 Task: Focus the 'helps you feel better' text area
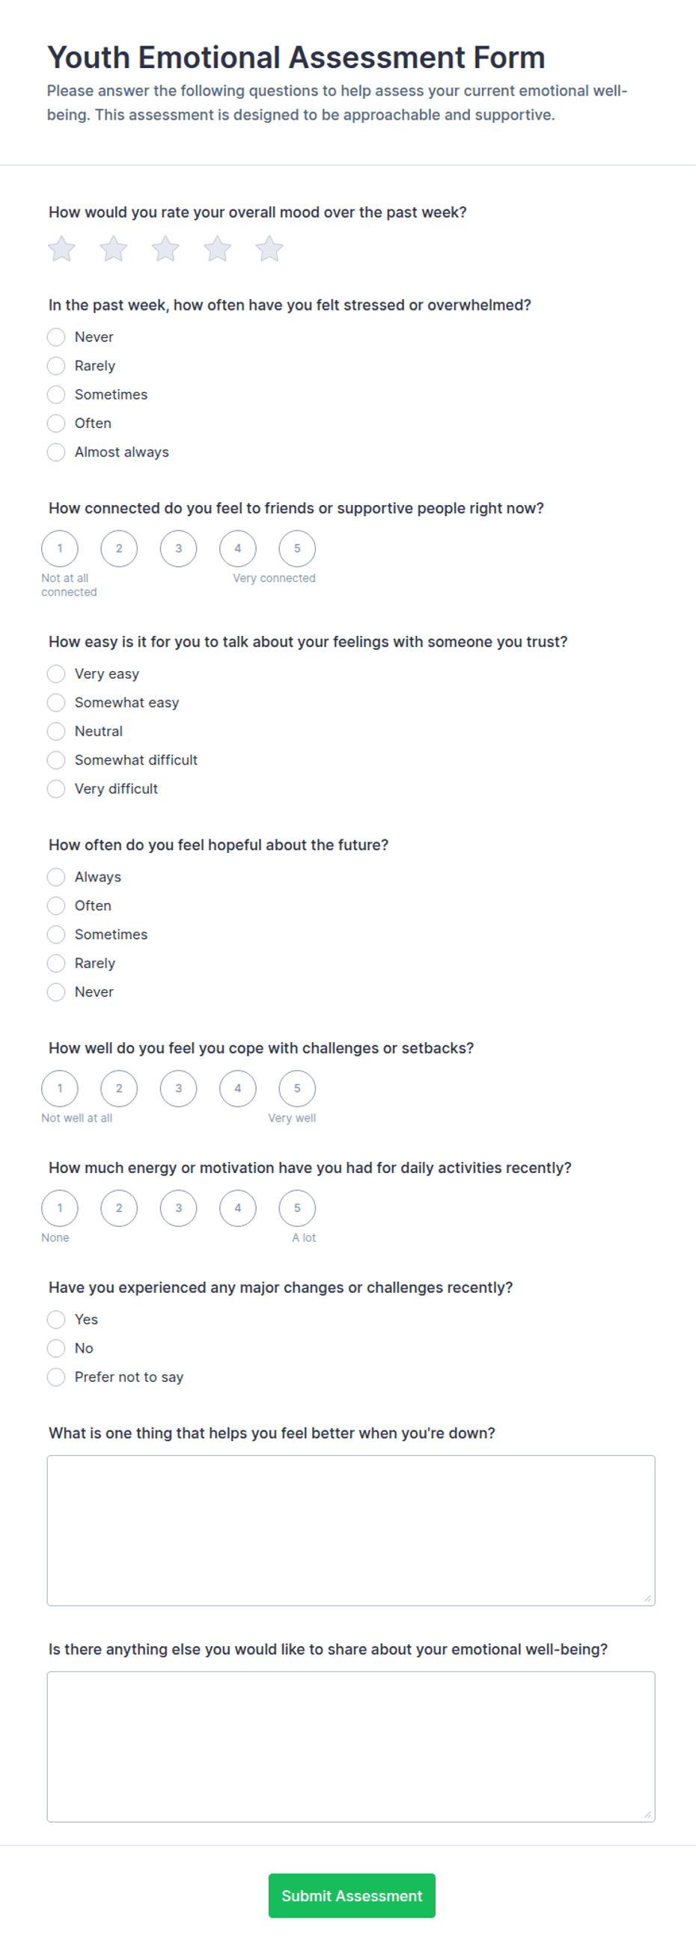(x=352, y=1531)
